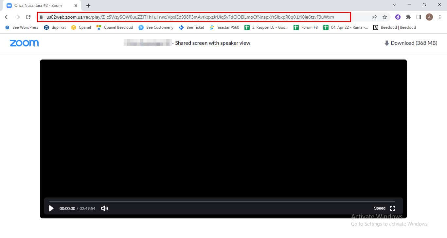Open Bee Customerly bookmark
The width and height of the screenshot is (447, 238).
click(156, 27)
